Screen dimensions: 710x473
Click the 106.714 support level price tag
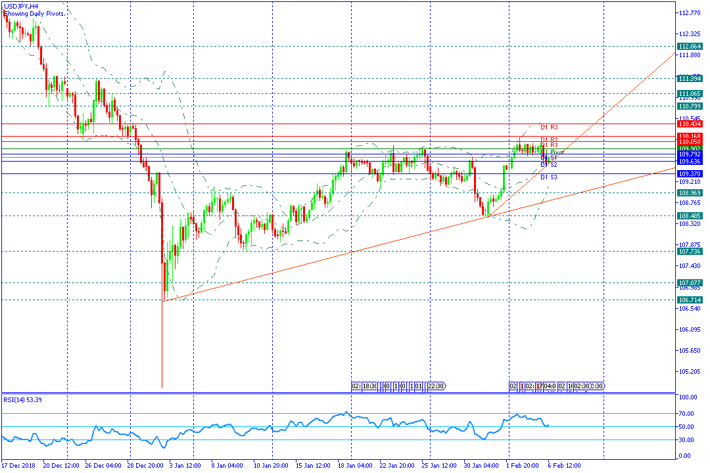690,300
